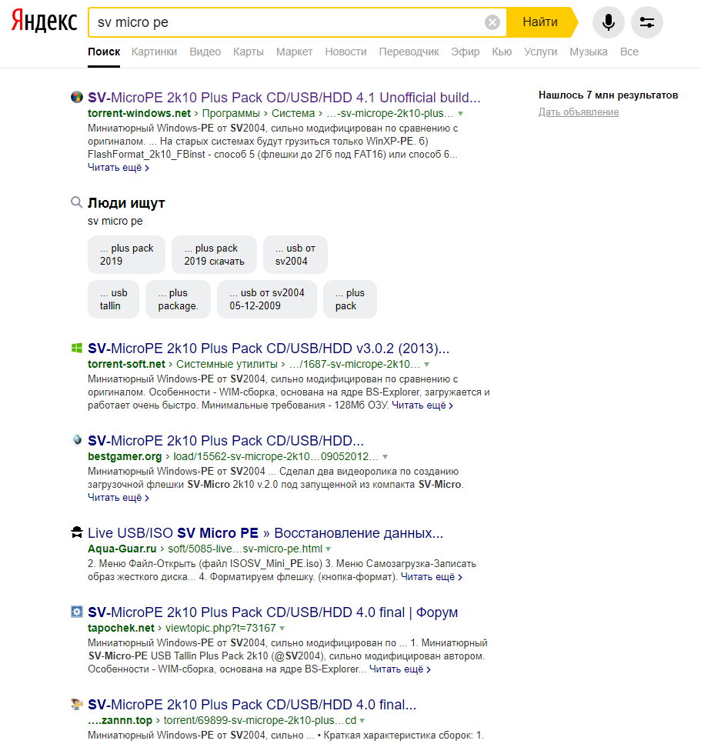Viewport: 701px width, 744px height.
Task: Click the torrent-windows.net domain link
Action: pyautogui.click(x=139, y=113)
